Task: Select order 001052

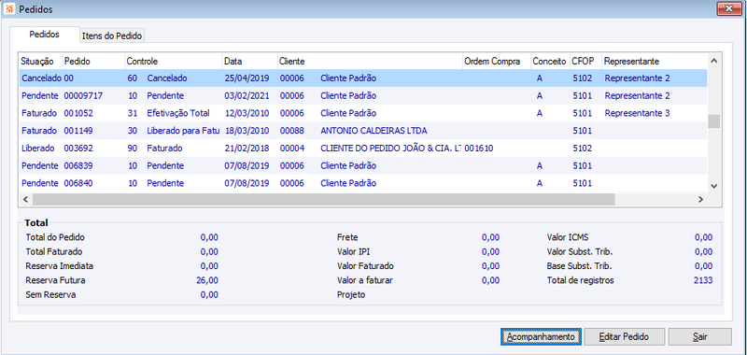Action: (363, 113)
